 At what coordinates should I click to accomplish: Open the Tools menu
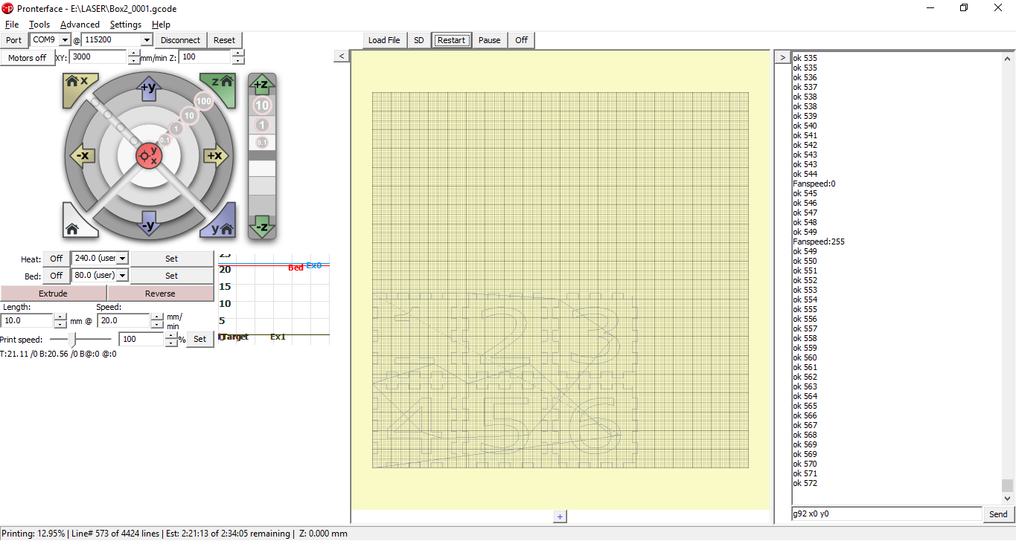(39, 24)
